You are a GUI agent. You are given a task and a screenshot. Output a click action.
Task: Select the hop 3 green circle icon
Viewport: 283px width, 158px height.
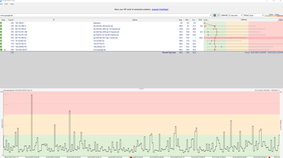click(1, 29)
